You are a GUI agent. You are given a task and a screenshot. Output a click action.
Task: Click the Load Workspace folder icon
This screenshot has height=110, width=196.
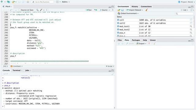[119, 10]
